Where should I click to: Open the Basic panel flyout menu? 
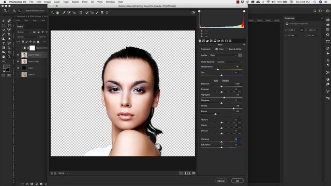point(244,45)
